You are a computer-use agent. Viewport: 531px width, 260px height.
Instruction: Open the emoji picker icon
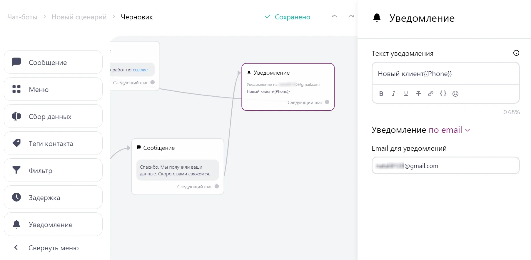pos(455,94)
